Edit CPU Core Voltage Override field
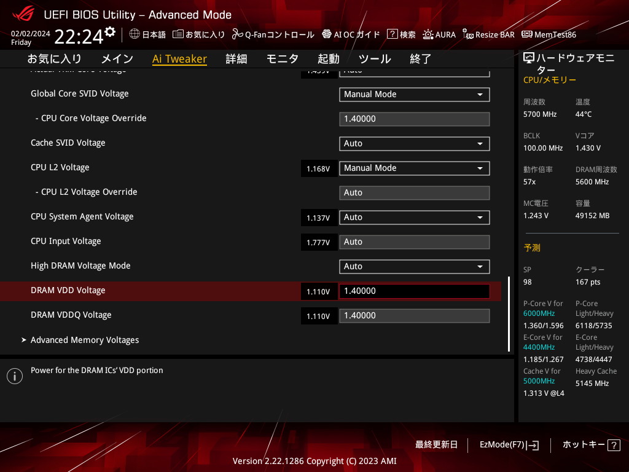The width and height of the screenshot is (629, 472). [x=415, y=119]
